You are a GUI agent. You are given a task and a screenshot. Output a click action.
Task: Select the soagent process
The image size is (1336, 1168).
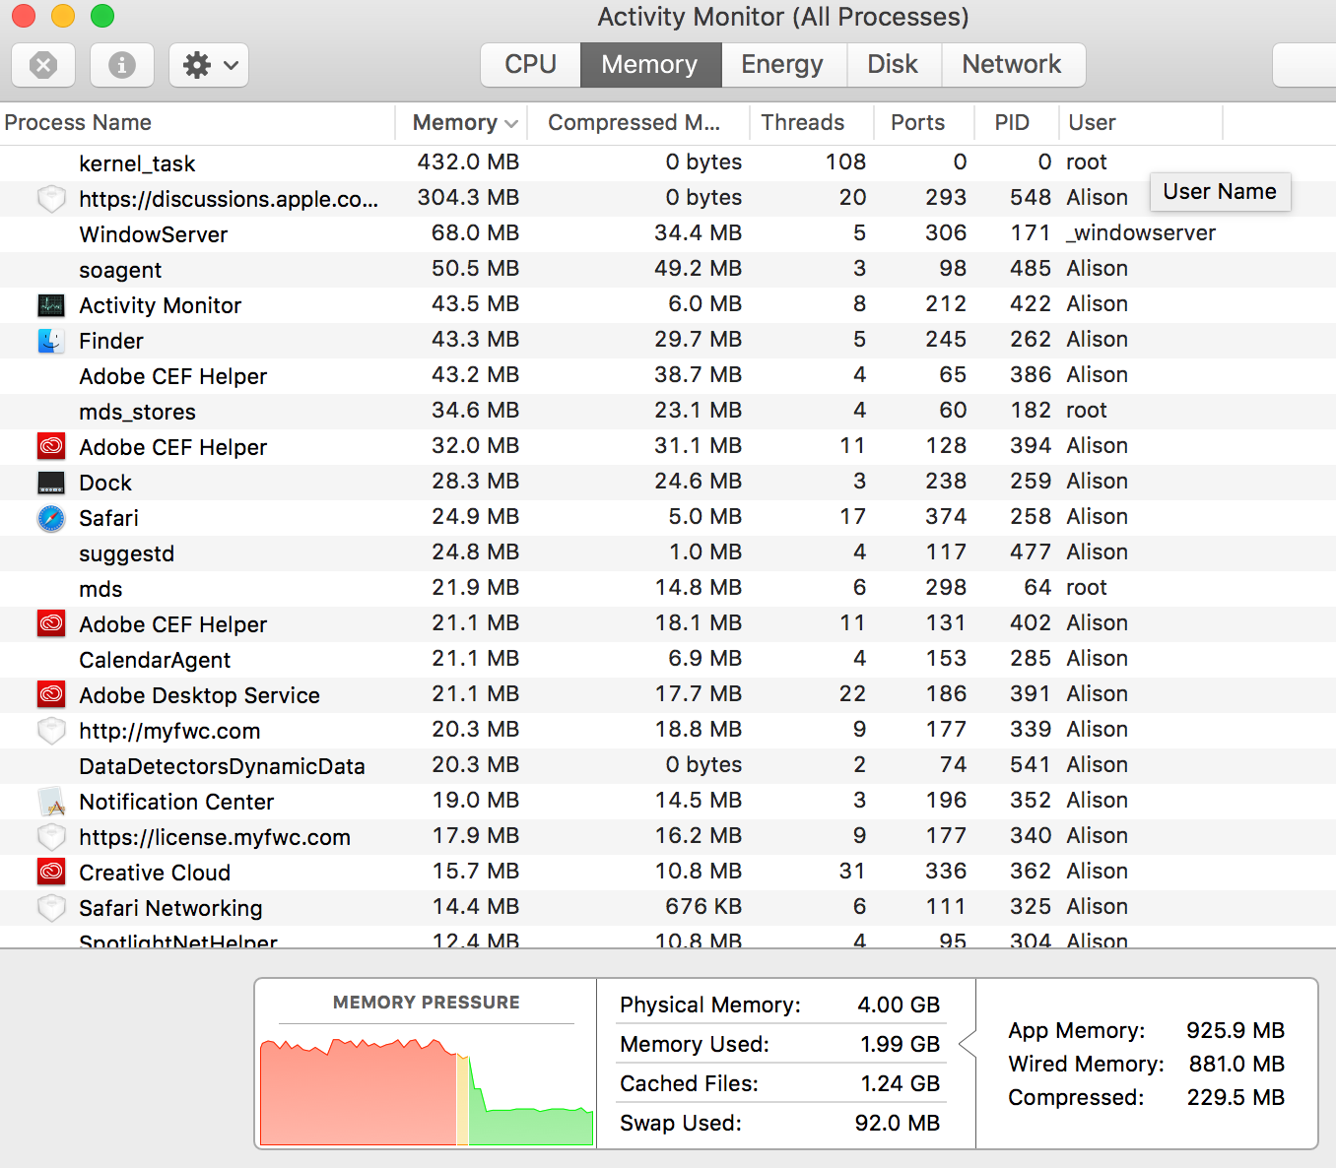click(120, 270)
